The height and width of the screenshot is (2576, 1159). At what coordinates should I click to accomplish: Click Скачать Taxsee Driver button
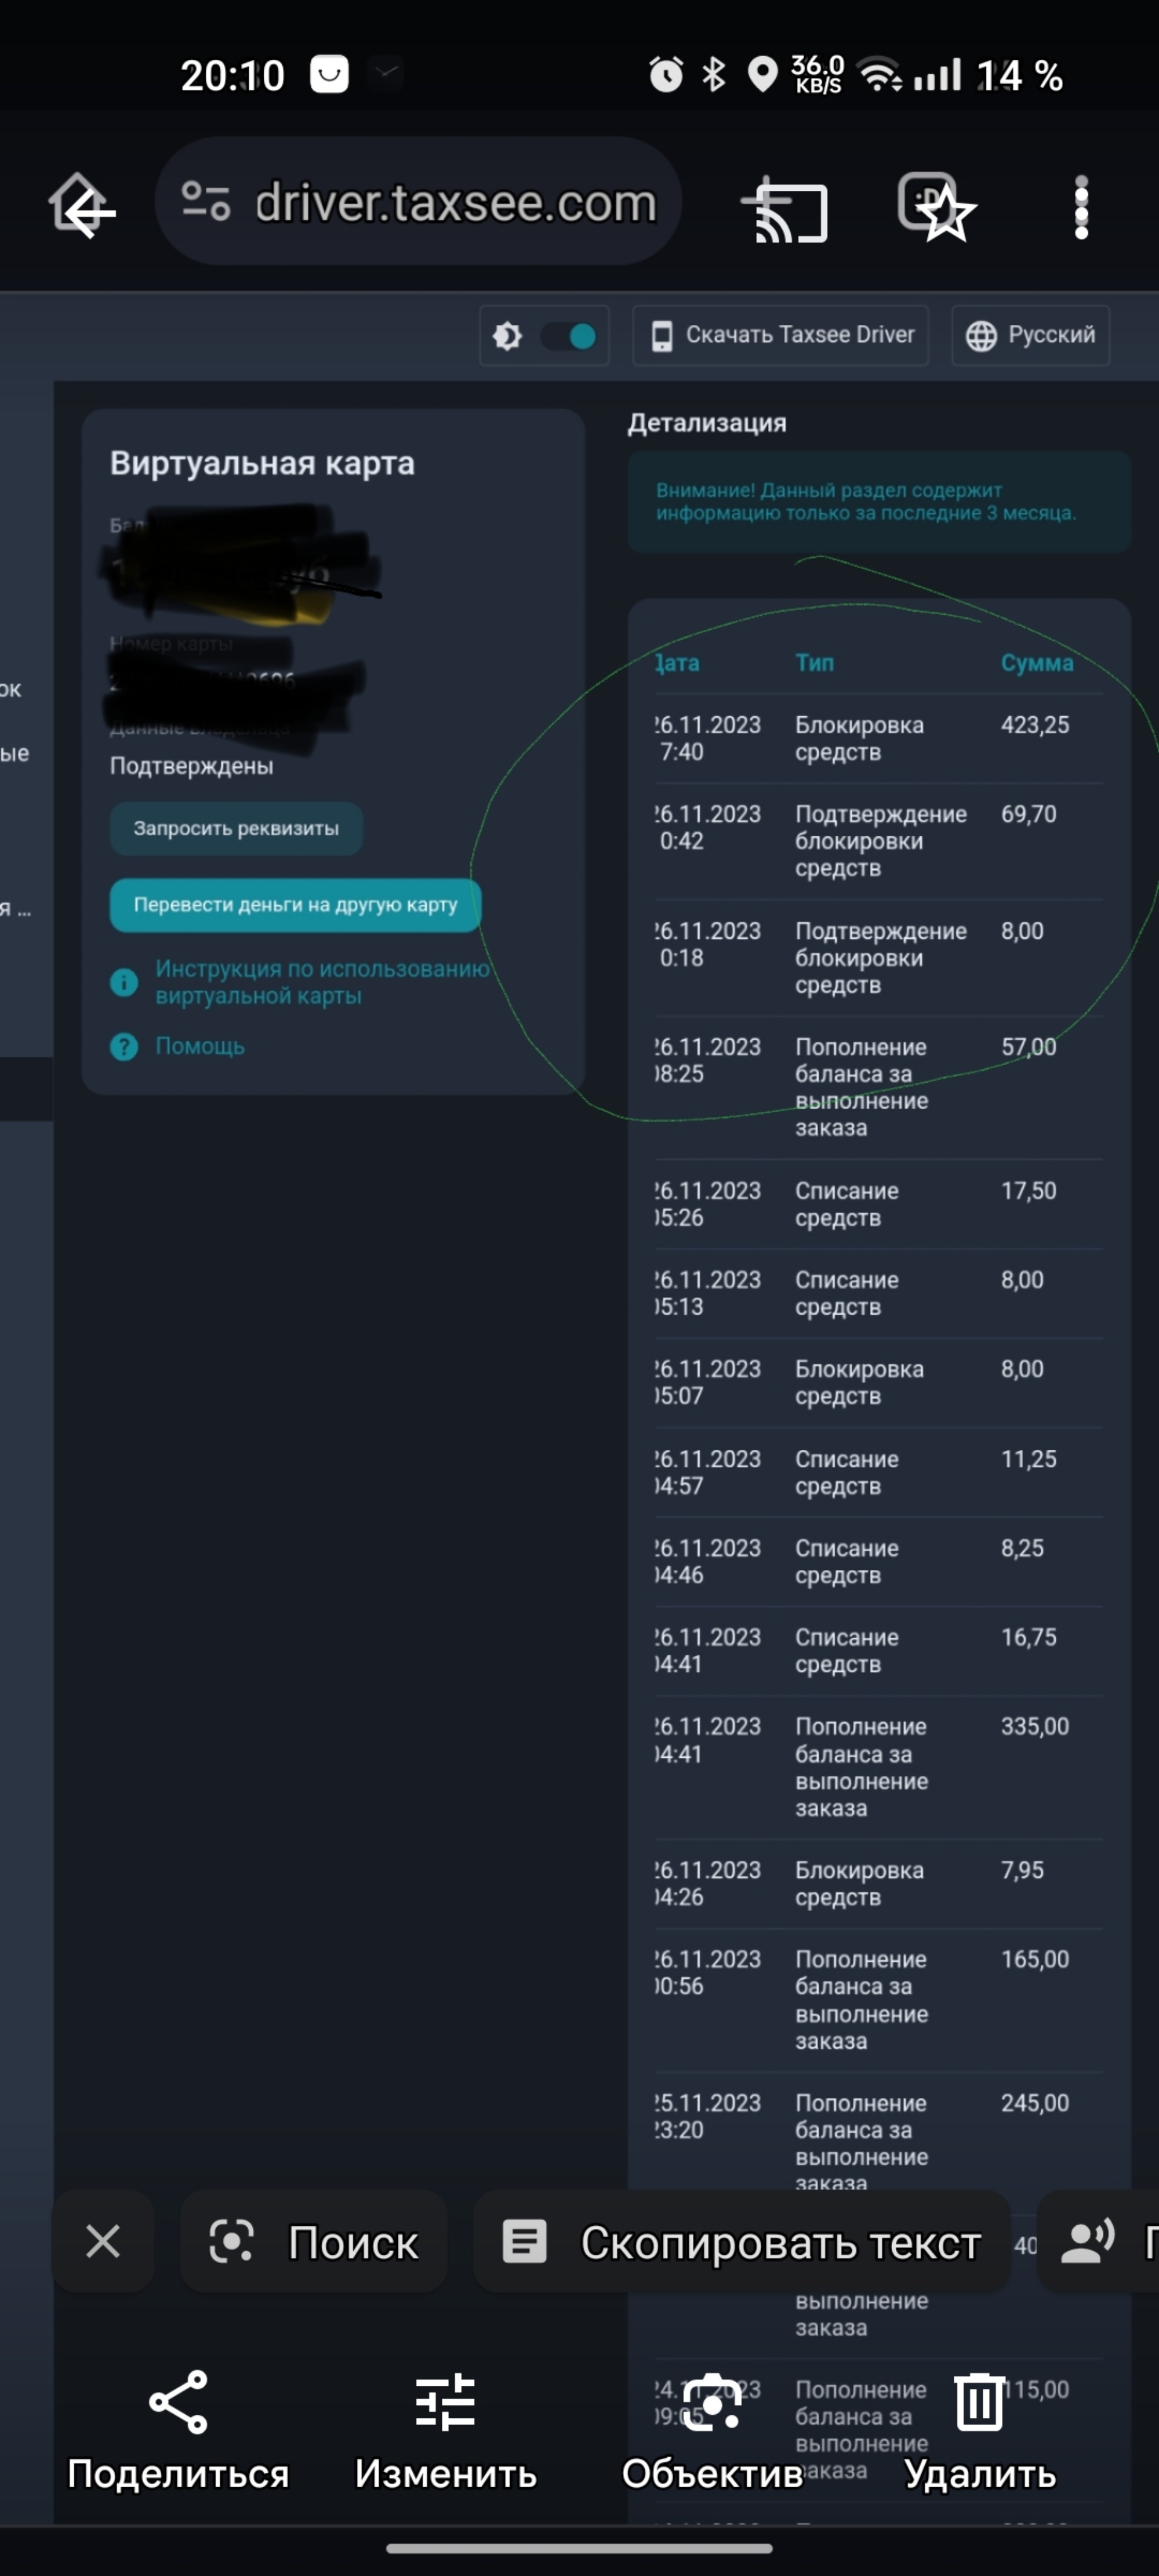(x=781, y=335)
